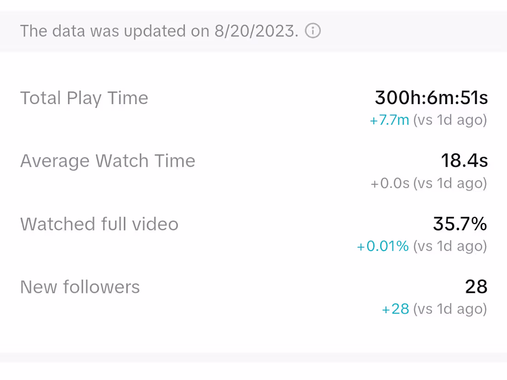Click the +28 followers change indicator
This screenshot has width=507, height=380.
coord(395,309)
